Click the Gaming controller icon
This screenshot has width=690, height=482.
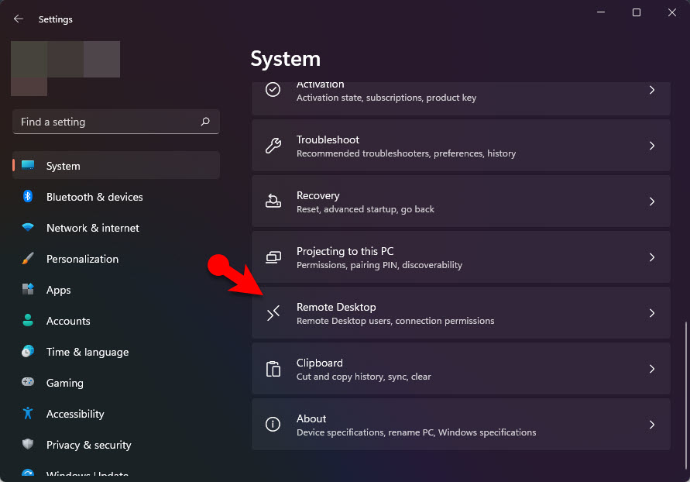(x=28, y=382)
